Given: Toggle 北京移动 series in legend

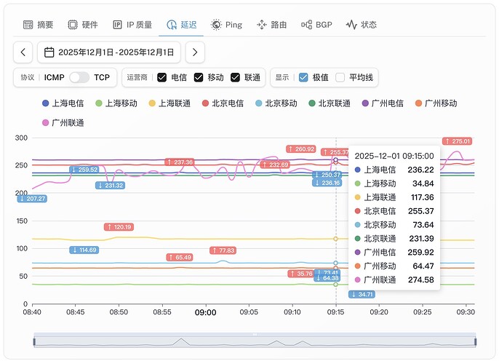Looking at the screenshot, I should pos(276,103).
